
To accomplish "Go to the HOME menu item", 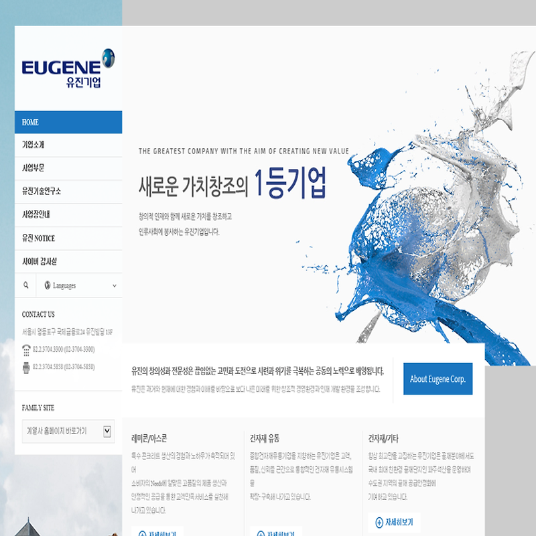I will 68,122.
